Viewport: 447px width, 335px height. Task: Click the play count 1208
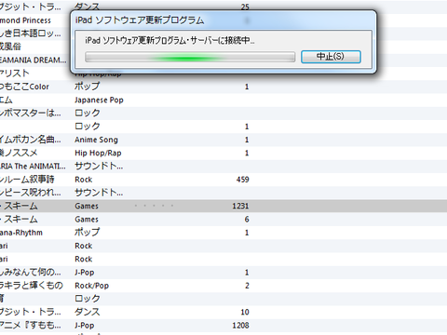click(x=240, y=326)
